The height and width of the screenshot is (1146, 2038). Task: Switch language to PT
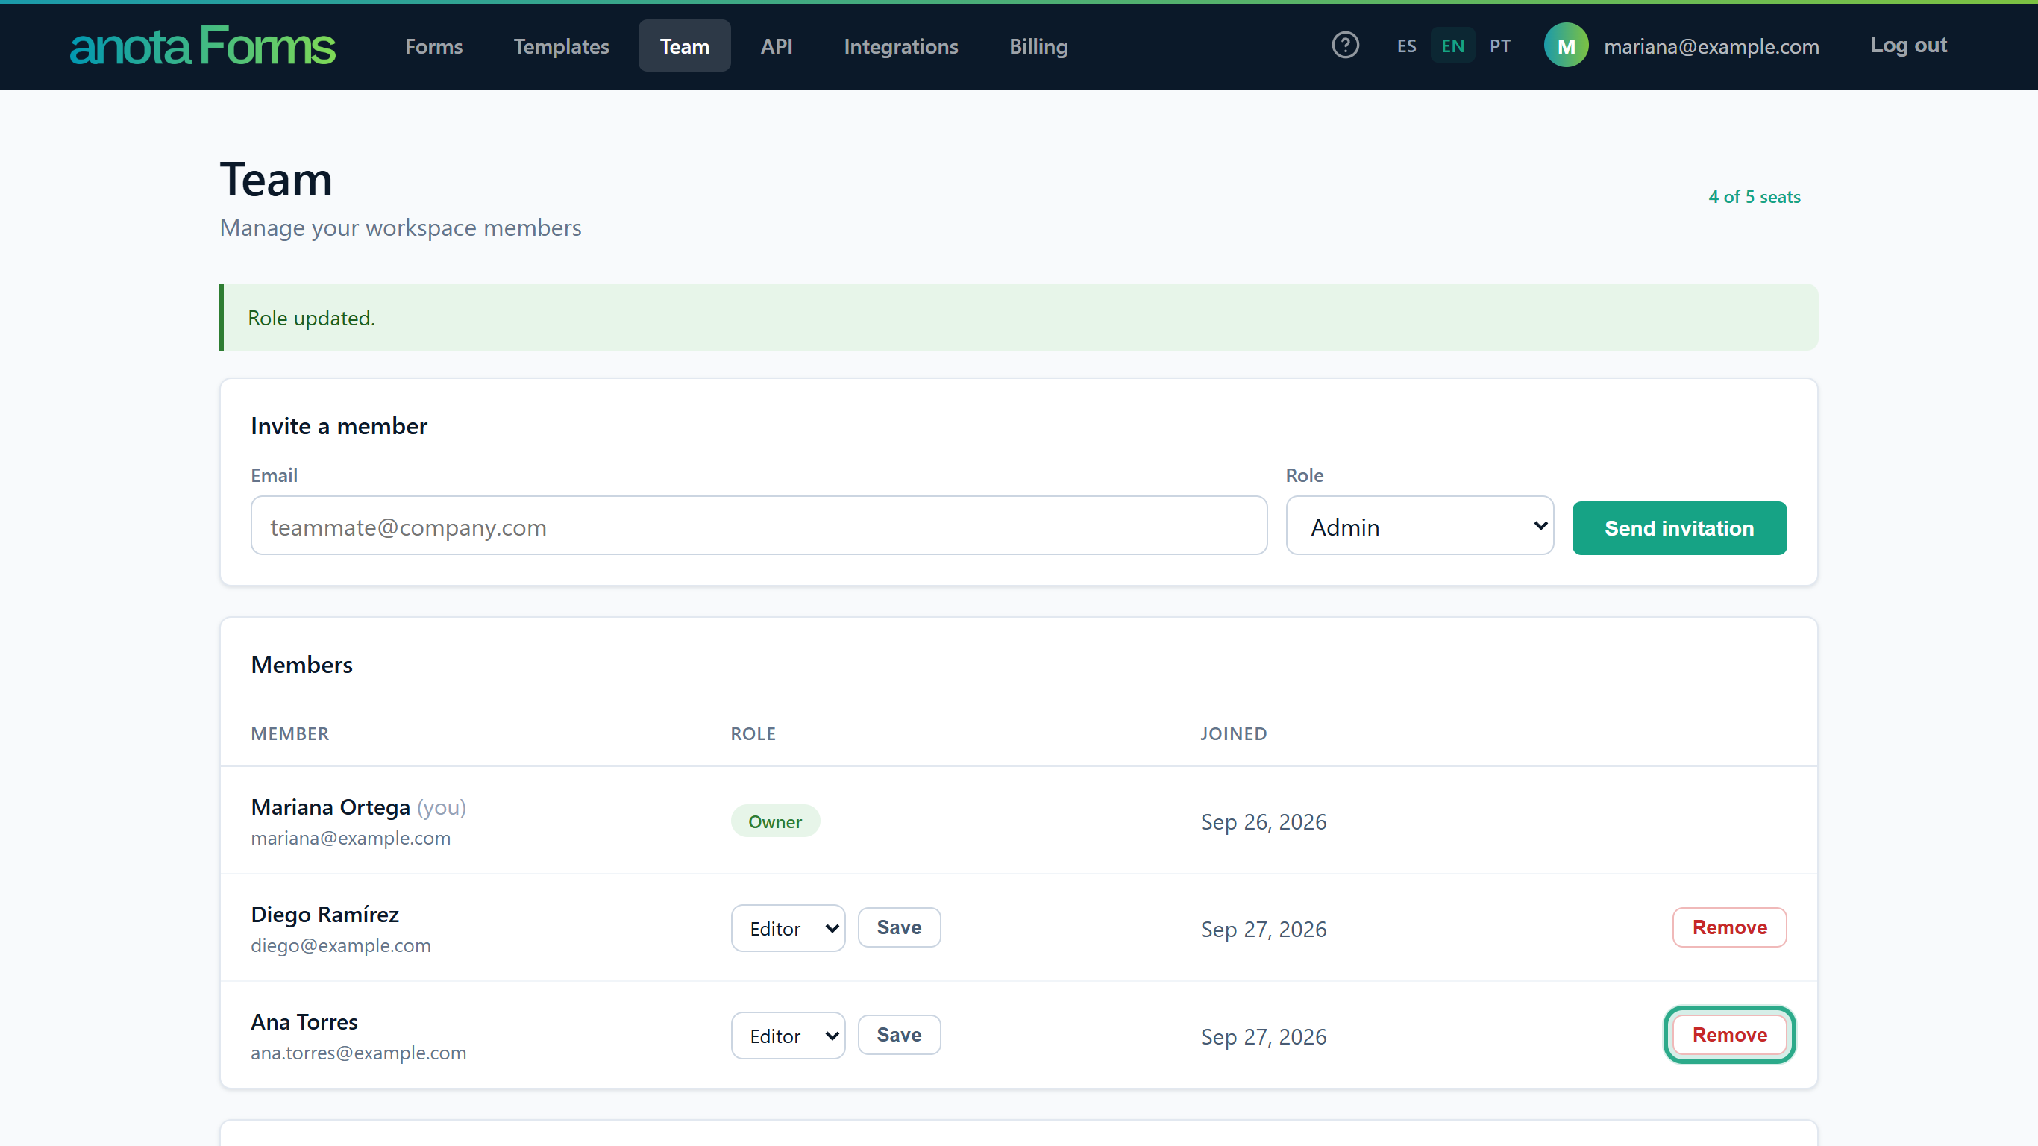(1499, 46)
